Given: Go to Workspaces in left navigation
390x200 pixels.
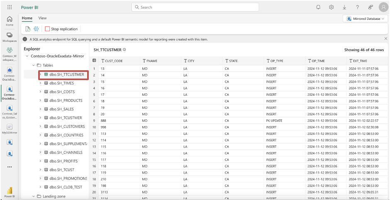Looking at the screenshot, I should (10, 37).
